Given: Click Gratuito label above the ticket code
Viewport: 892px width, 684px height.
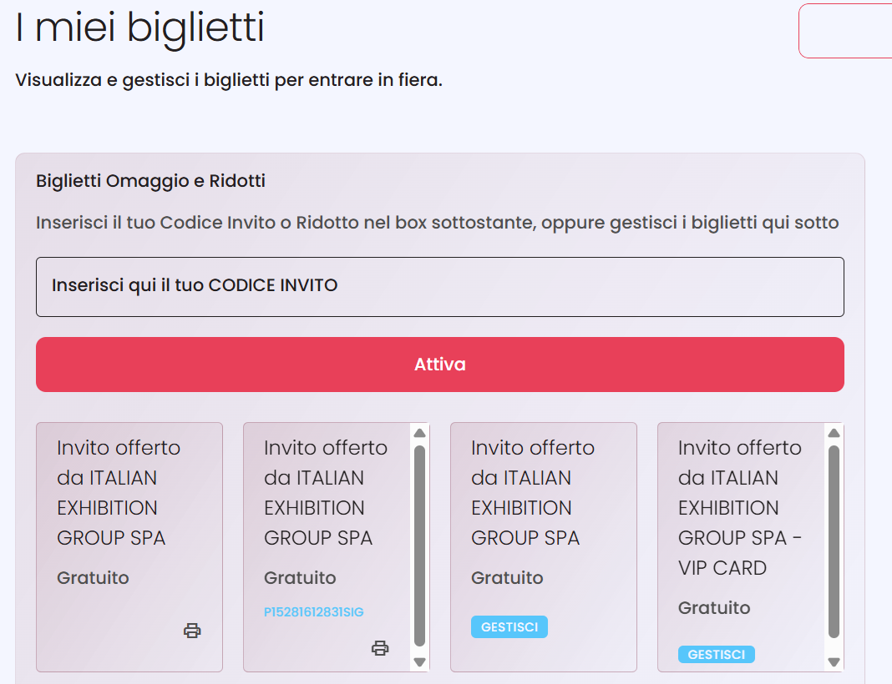Looking at the screenshot, I should [x=300, y=578].
